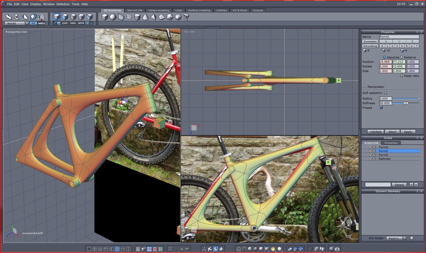Viewport: 426px width, 253px height.
Task: Toggle XYZ manipulator orientation
Action: pyautogui.click(x=33, y=23)
